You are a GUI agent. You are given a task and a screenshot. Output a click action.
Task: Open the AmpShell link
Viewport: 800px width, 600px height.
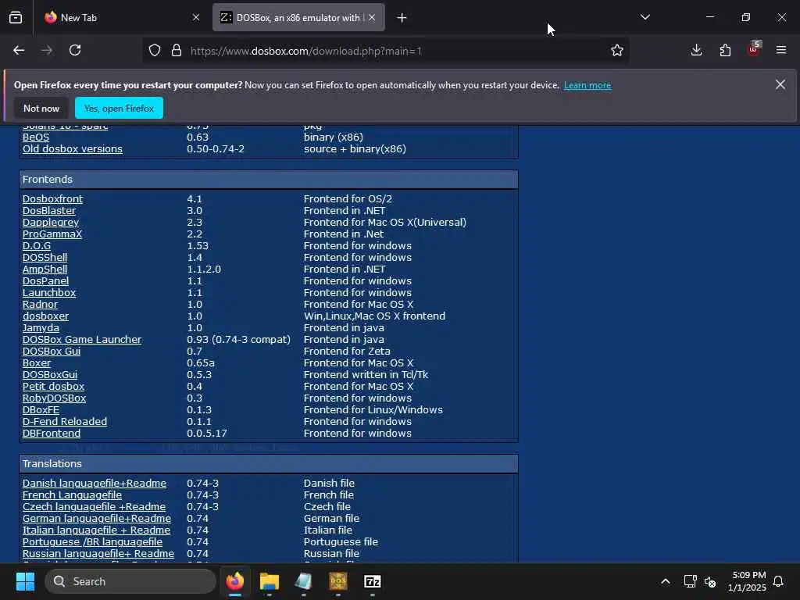(x=45, y=270)
